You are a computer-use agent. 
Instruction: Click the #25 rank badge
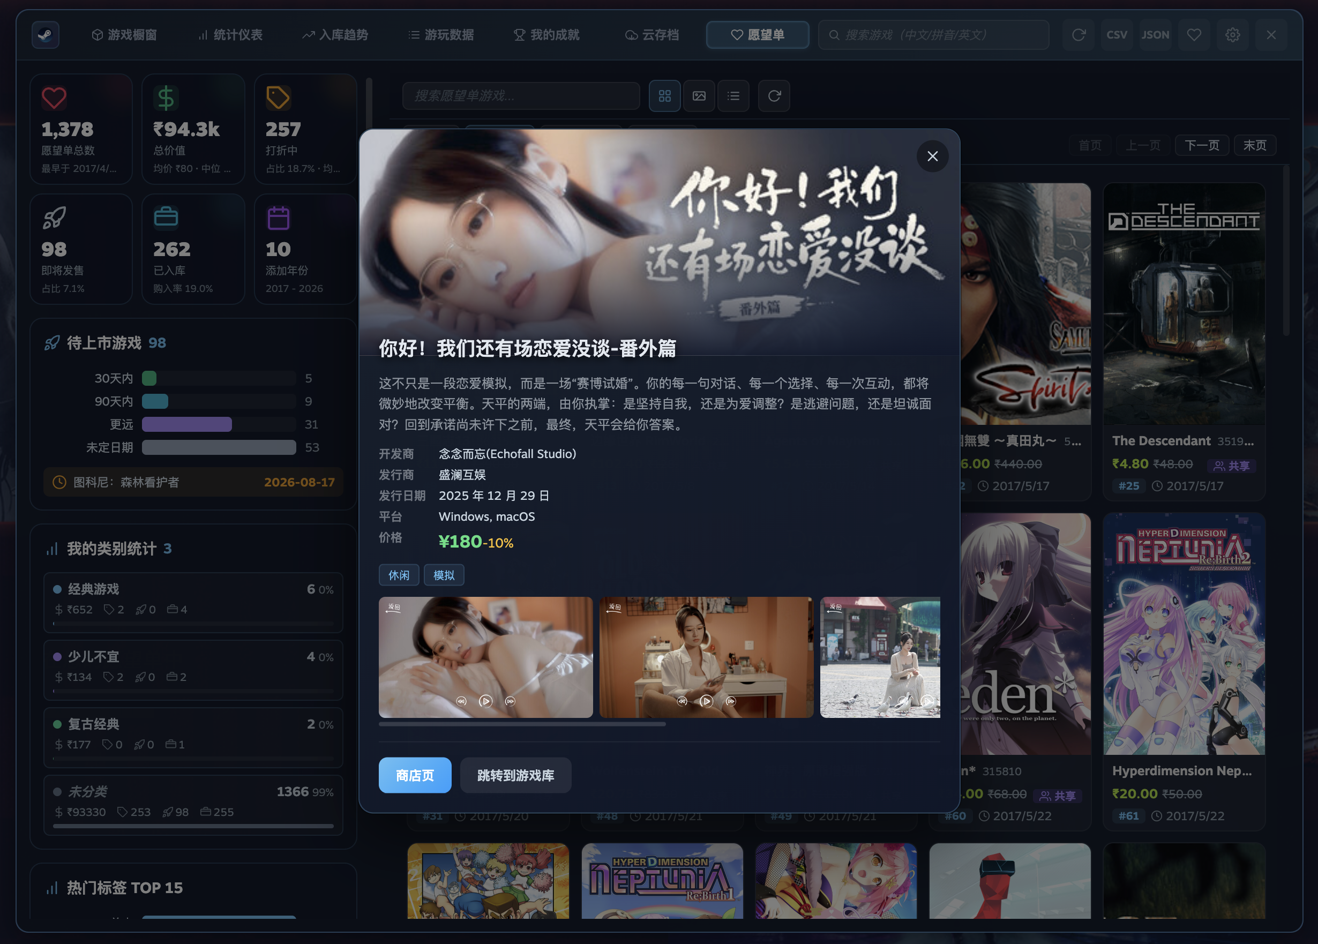(x=1129, y=486)
